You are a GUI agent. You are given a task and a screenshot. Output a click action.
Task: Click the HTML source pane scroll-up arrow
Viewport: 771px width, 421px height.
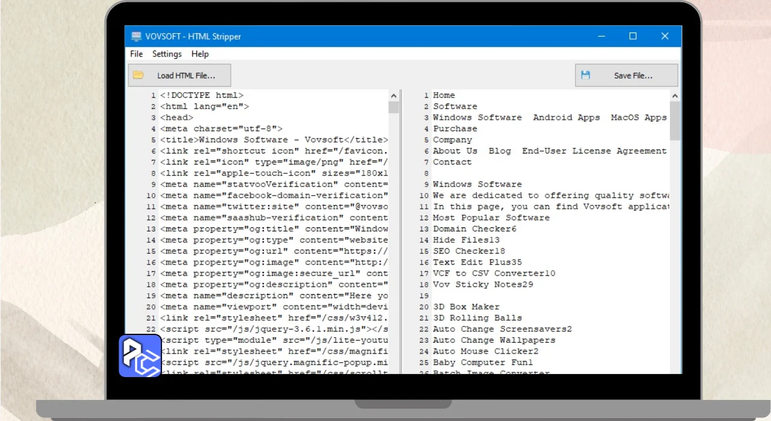point(393,96)
